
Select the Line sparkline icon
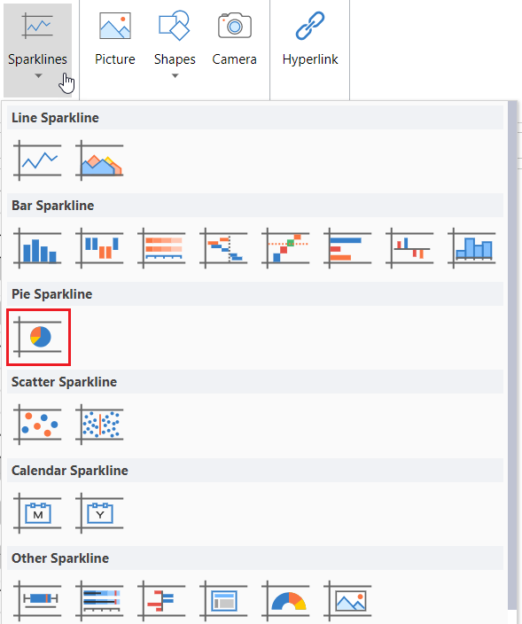(x=37, y=160)
